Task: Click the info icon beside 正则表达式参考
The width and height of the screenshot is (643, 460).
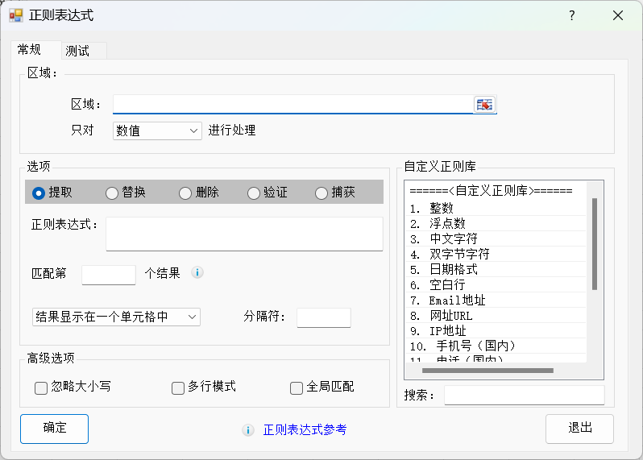Action: [x=248, y=430]
